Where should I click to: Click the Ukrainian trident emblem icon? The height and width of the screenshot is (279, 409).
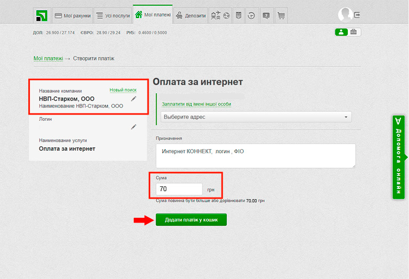point(238,16)
